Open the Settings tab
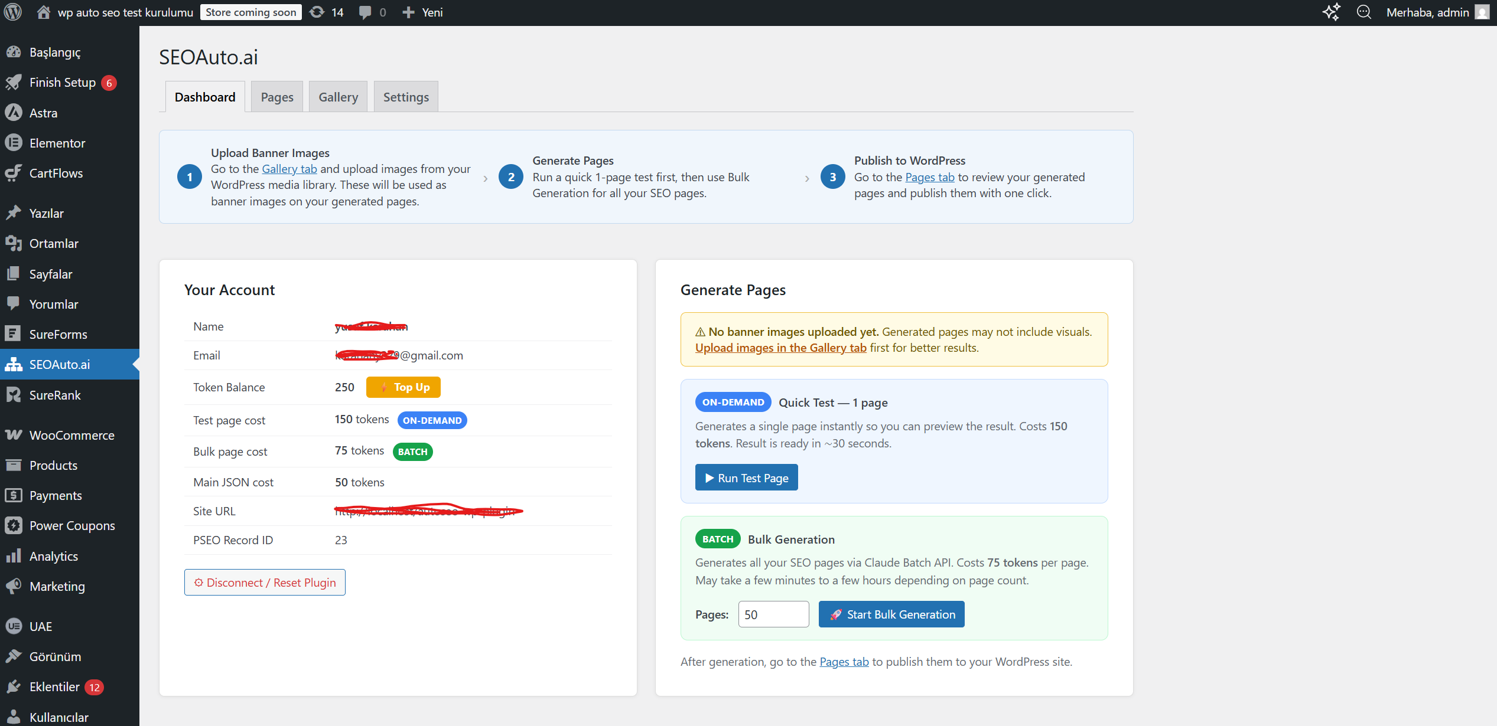 tap(405, 96)
